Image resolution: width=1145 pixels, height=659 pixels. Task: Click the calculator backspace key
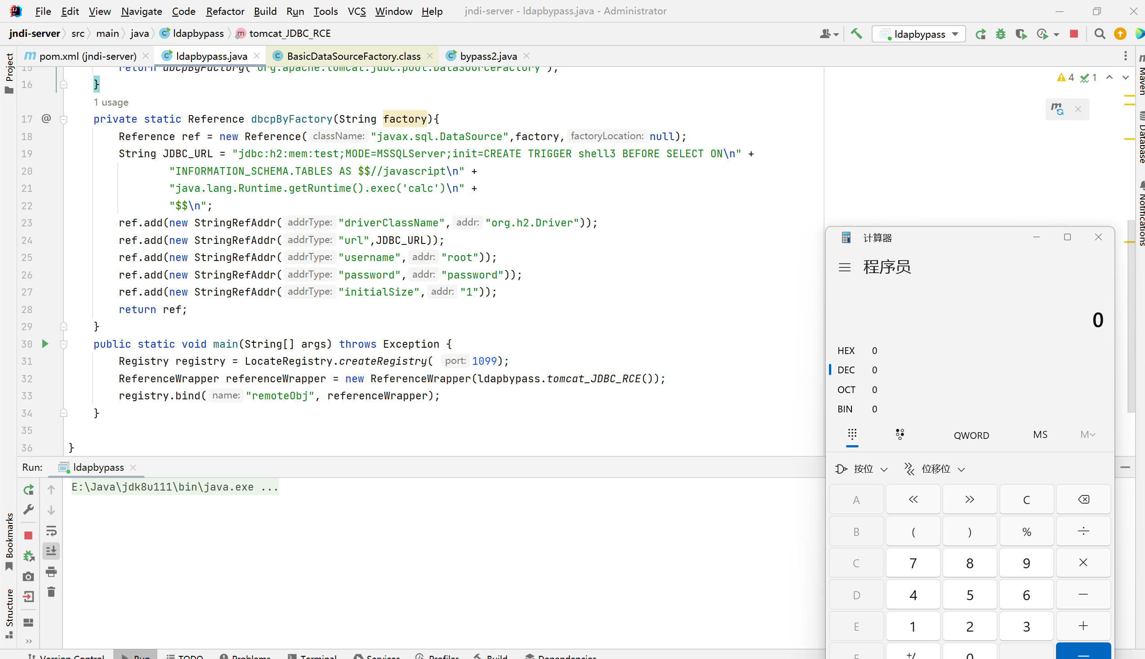coord(1083,499)
